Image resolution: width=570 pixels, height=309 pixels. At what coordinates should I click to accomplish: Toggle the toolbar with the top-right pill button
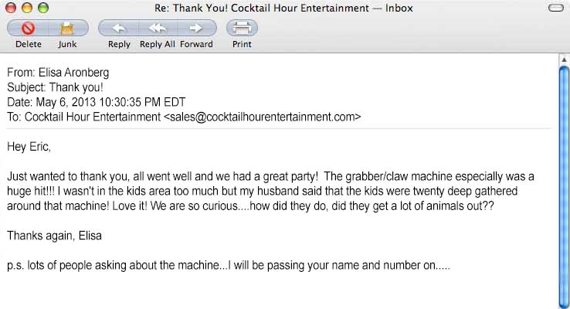pyautogui.click(x=555, y=8)
